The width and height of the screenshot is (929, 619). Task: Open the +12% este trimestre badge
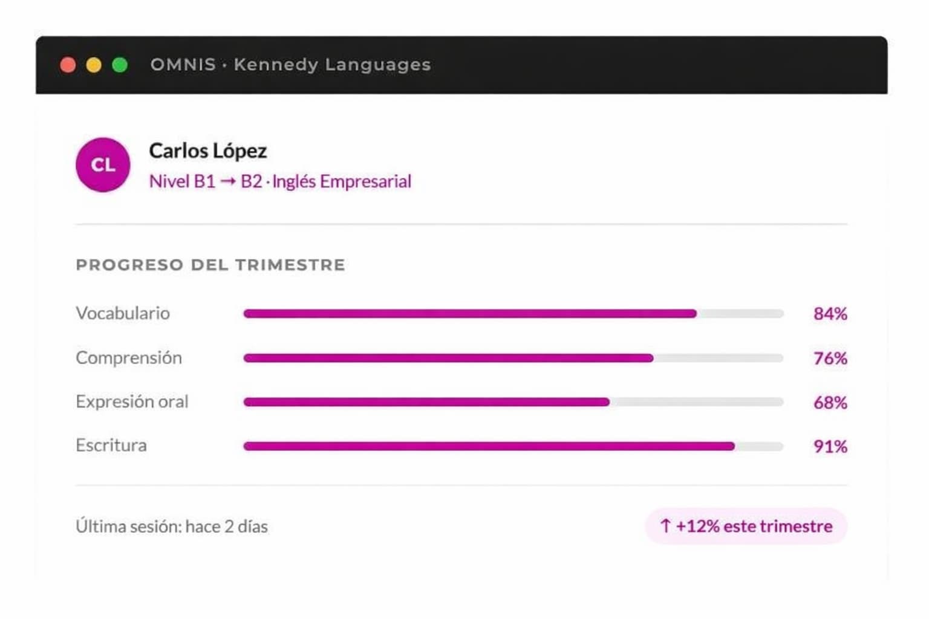tap(746, 526)
